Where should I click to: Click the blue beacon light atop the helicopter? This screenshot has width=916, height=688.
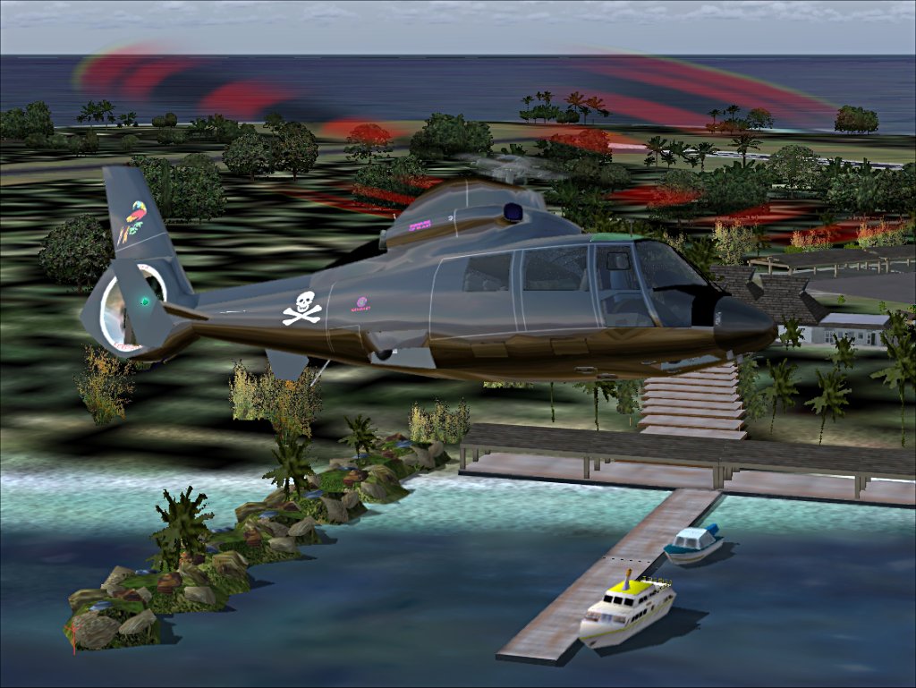tap(513, 211)
